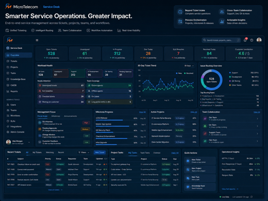
Task: Click the Support legend color dot
Action: pos(230,73)
